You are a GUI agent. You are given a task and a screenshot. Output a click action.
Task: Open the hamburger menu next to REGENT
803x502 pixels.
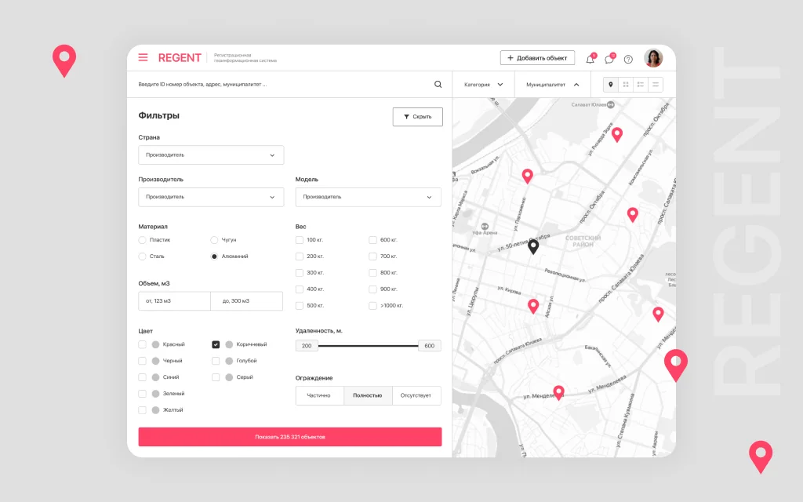143,57
